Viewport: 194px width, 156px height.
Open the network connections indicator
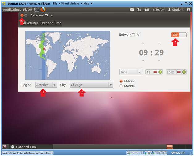point(139,10)
